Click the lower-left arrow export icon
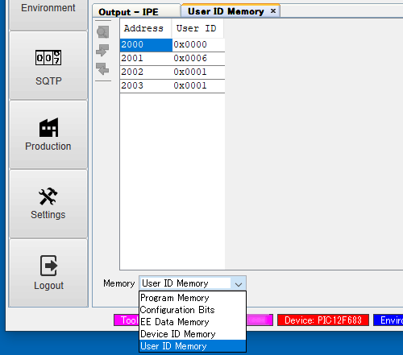This screenshot has height=355, width=403. click(x=102, y=68)
